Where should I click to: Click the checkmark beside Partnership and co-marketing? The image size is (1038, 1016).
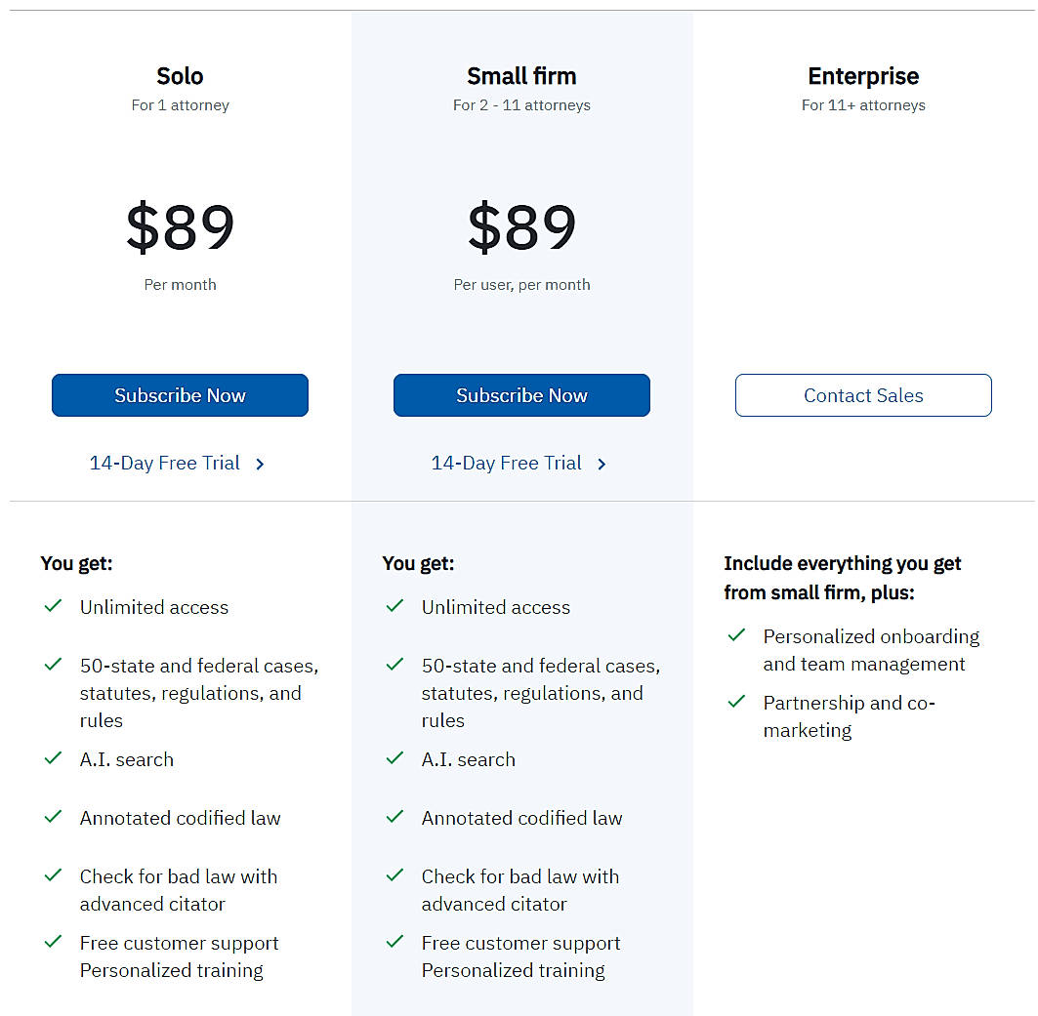tap(737, 702)
